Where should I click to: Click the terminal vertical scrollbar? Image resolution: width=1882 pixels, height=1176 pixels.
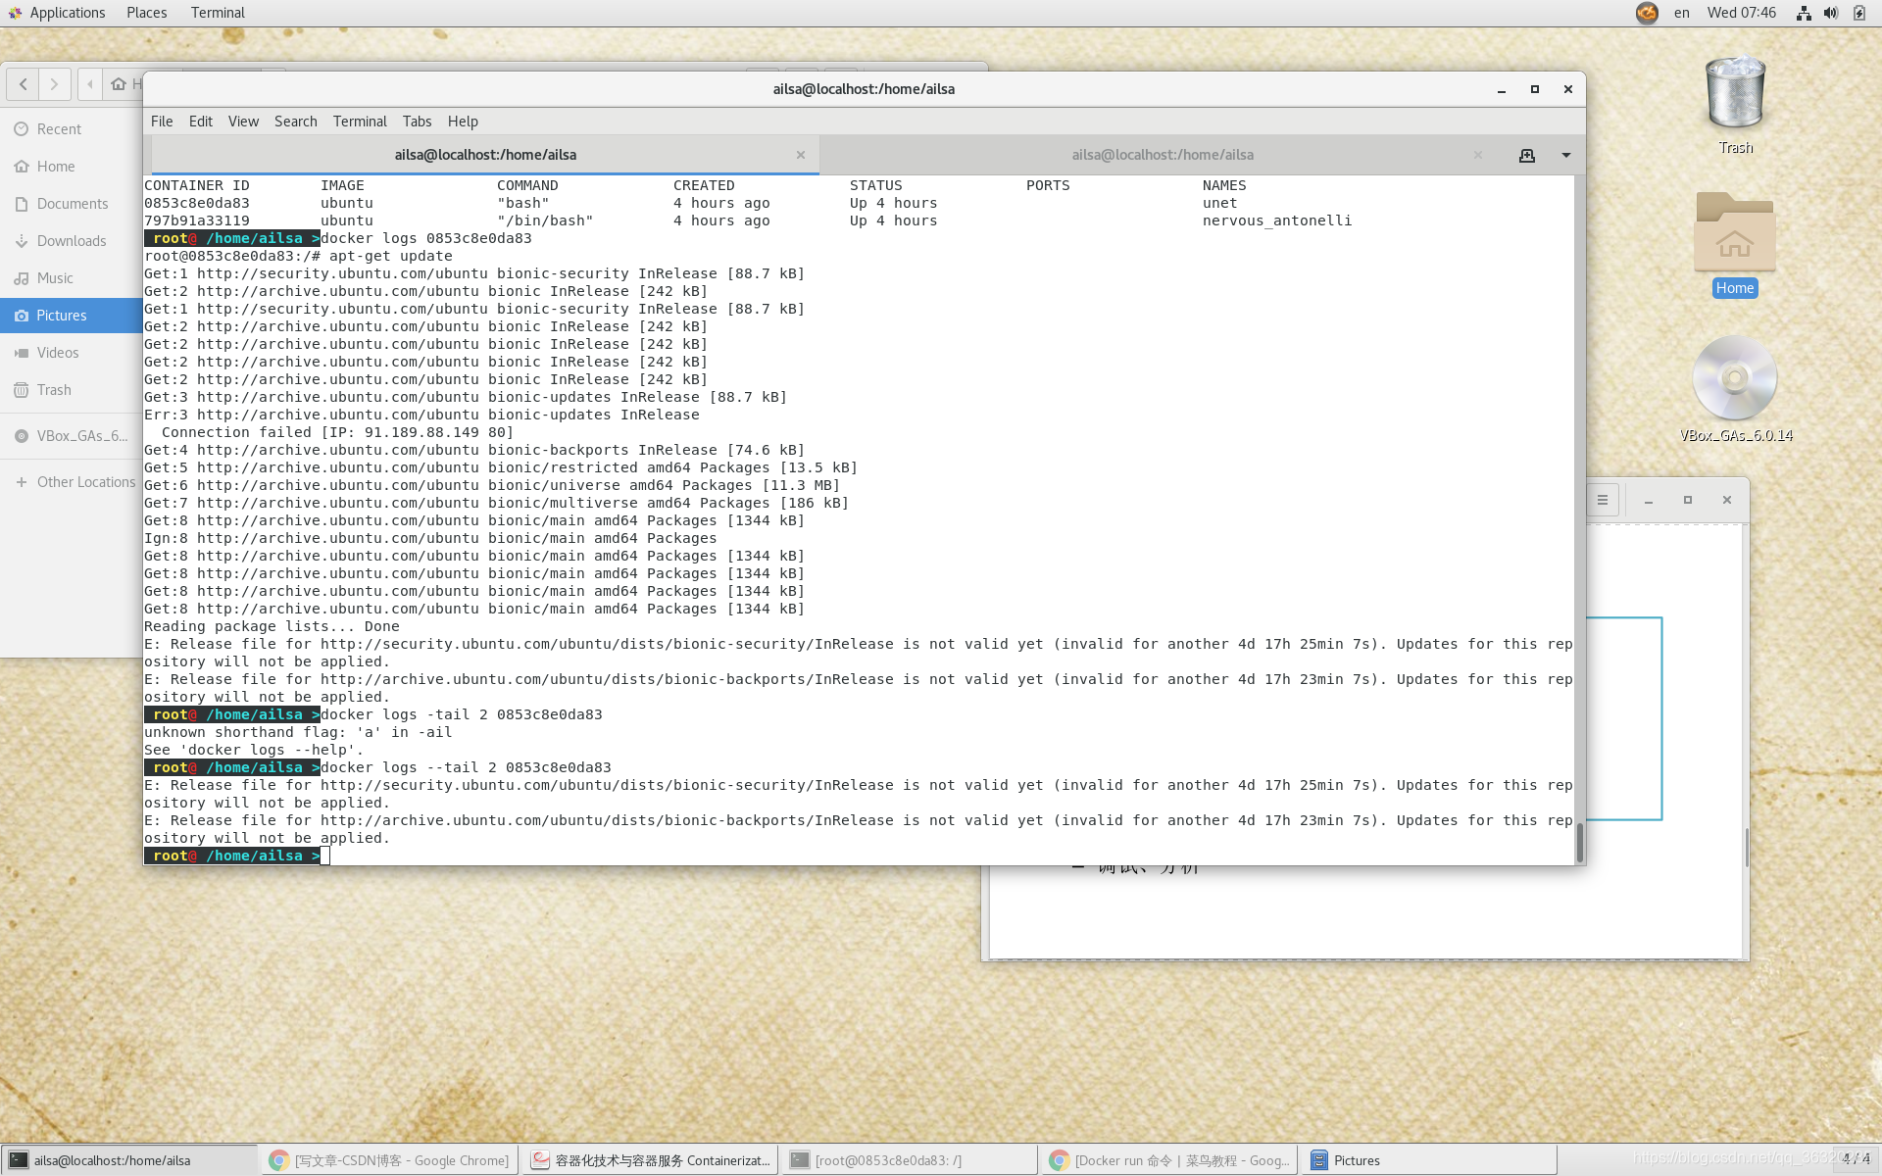tap(1579, 843)
